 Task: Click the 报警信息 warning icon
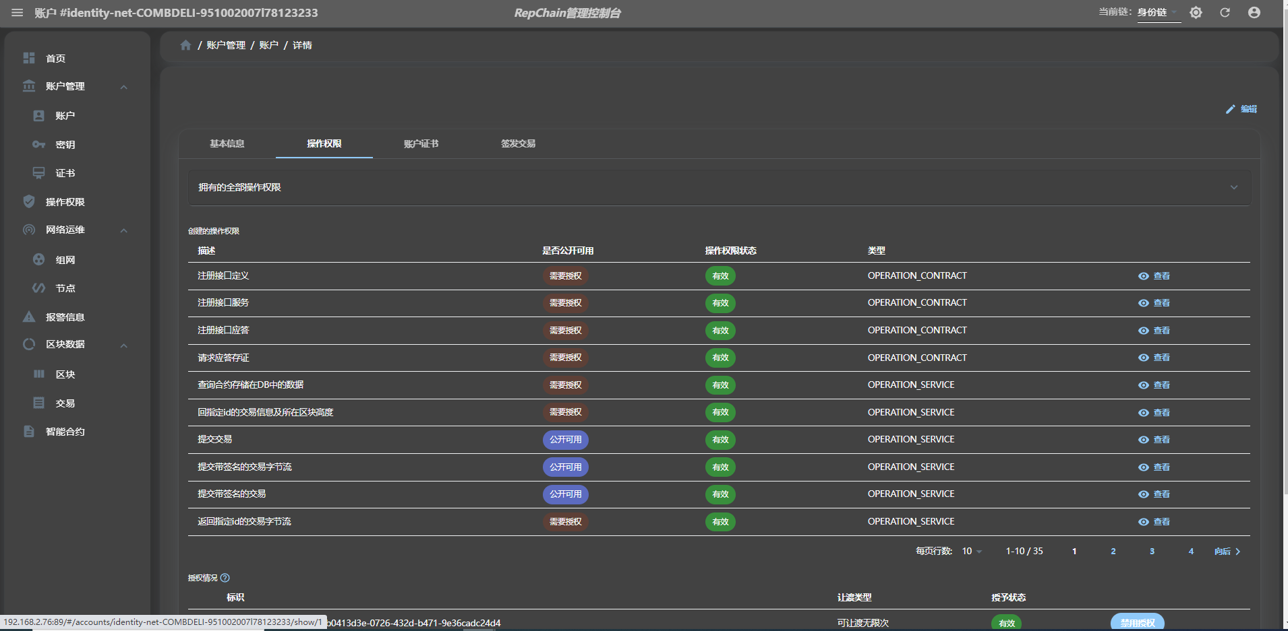(29, 317)
